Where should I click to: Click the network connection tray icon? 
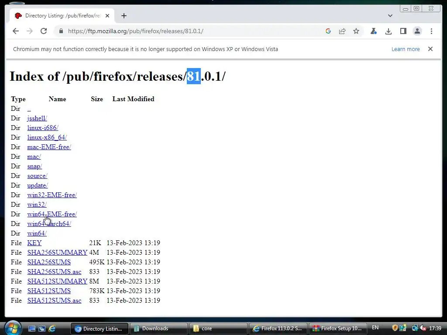click(x=415, y=328)
